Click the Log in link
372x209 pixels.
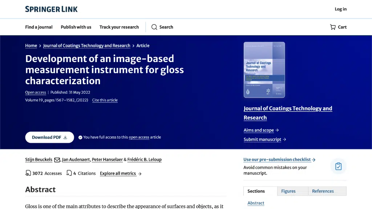[x=340, y=9]
